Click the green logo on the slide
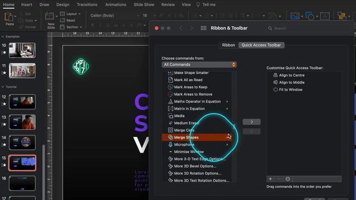This screenshot has width=356, height=200. tap(81, 67)
